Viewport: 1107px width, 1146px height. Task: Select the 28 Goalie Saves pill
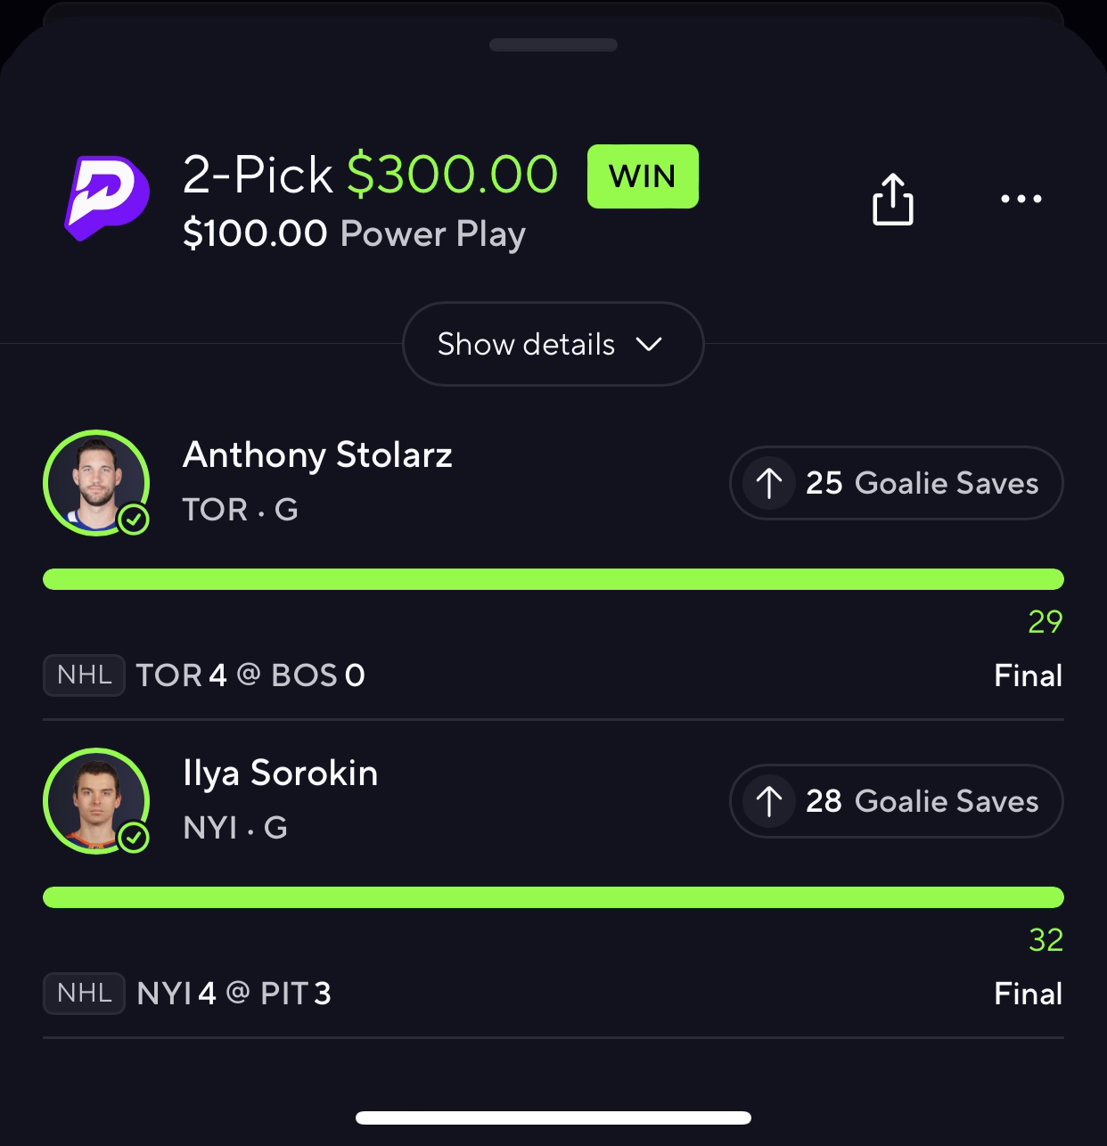pos(897,801)
